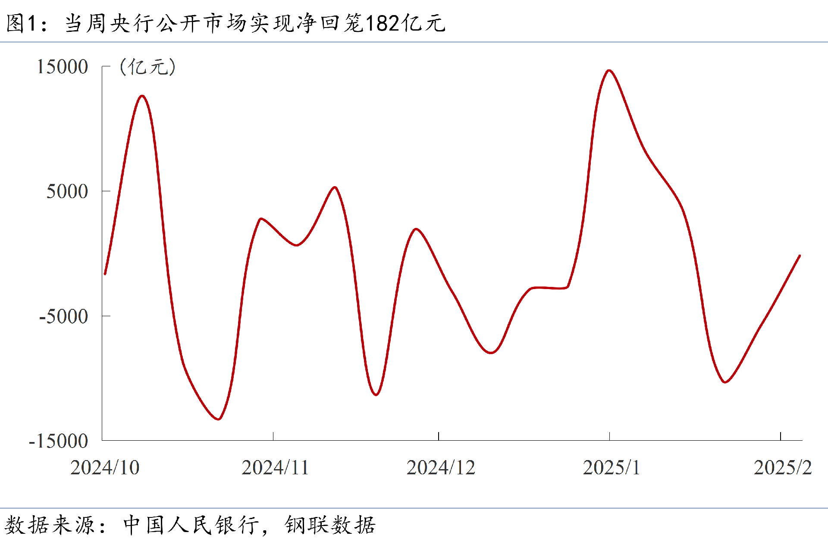Click the 15000 y-axis label

[x=62, y=67]
